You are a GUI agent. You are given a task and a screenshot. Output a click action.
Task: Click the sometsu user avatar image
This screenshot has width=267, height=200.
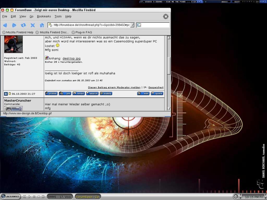(14, 44)
